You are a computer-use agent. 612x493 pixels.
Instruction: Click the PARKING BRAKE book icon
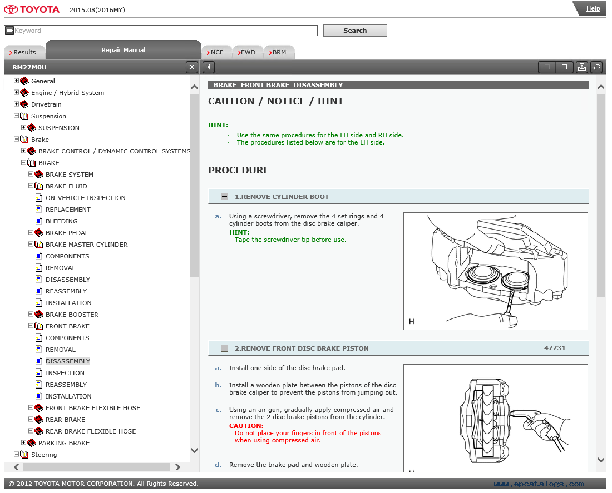[x=32, y=442]
